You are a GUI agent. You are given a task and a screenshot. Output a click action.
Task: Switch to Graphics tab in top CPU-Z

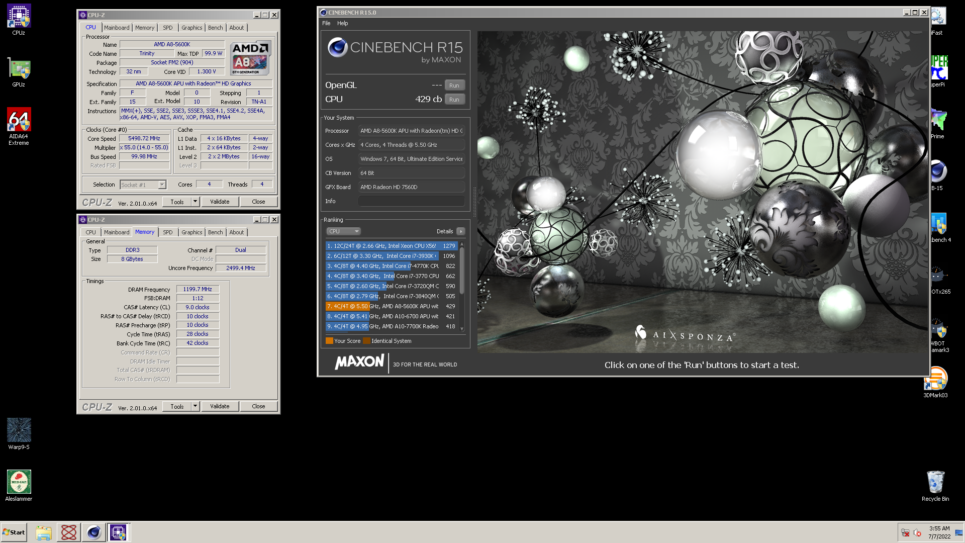click(x=191, y=28)
